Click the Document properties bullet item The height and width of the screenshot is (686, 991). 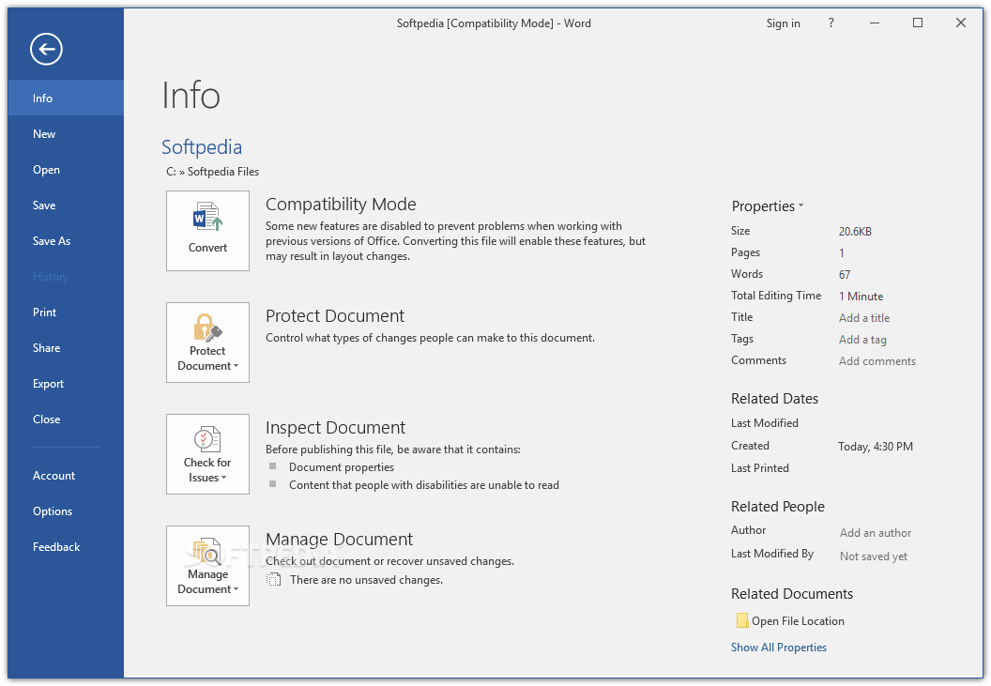click(x=342, y=467)
